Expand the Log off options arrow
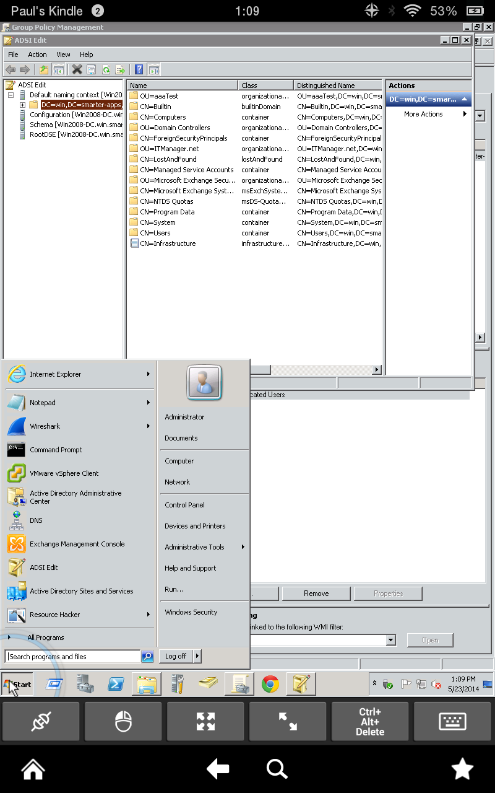Image resolution: width=495 pixels, height=793 pixels. point(197,656)
